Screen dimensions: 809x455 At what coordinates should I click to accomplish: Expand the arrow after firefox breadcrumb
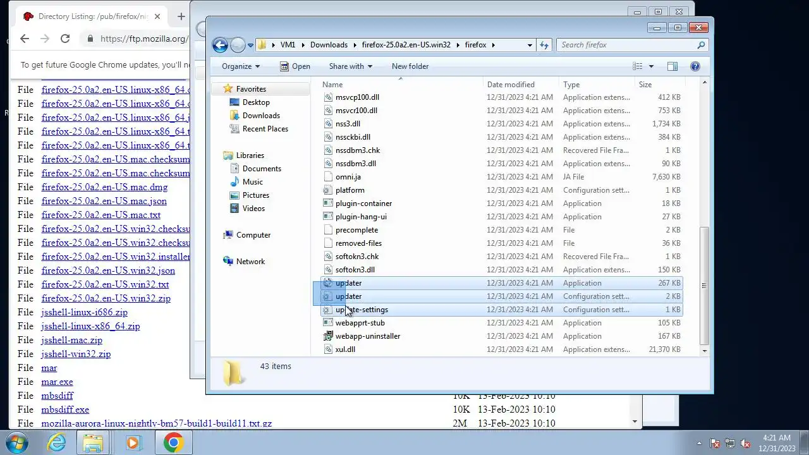coord(493,45)
